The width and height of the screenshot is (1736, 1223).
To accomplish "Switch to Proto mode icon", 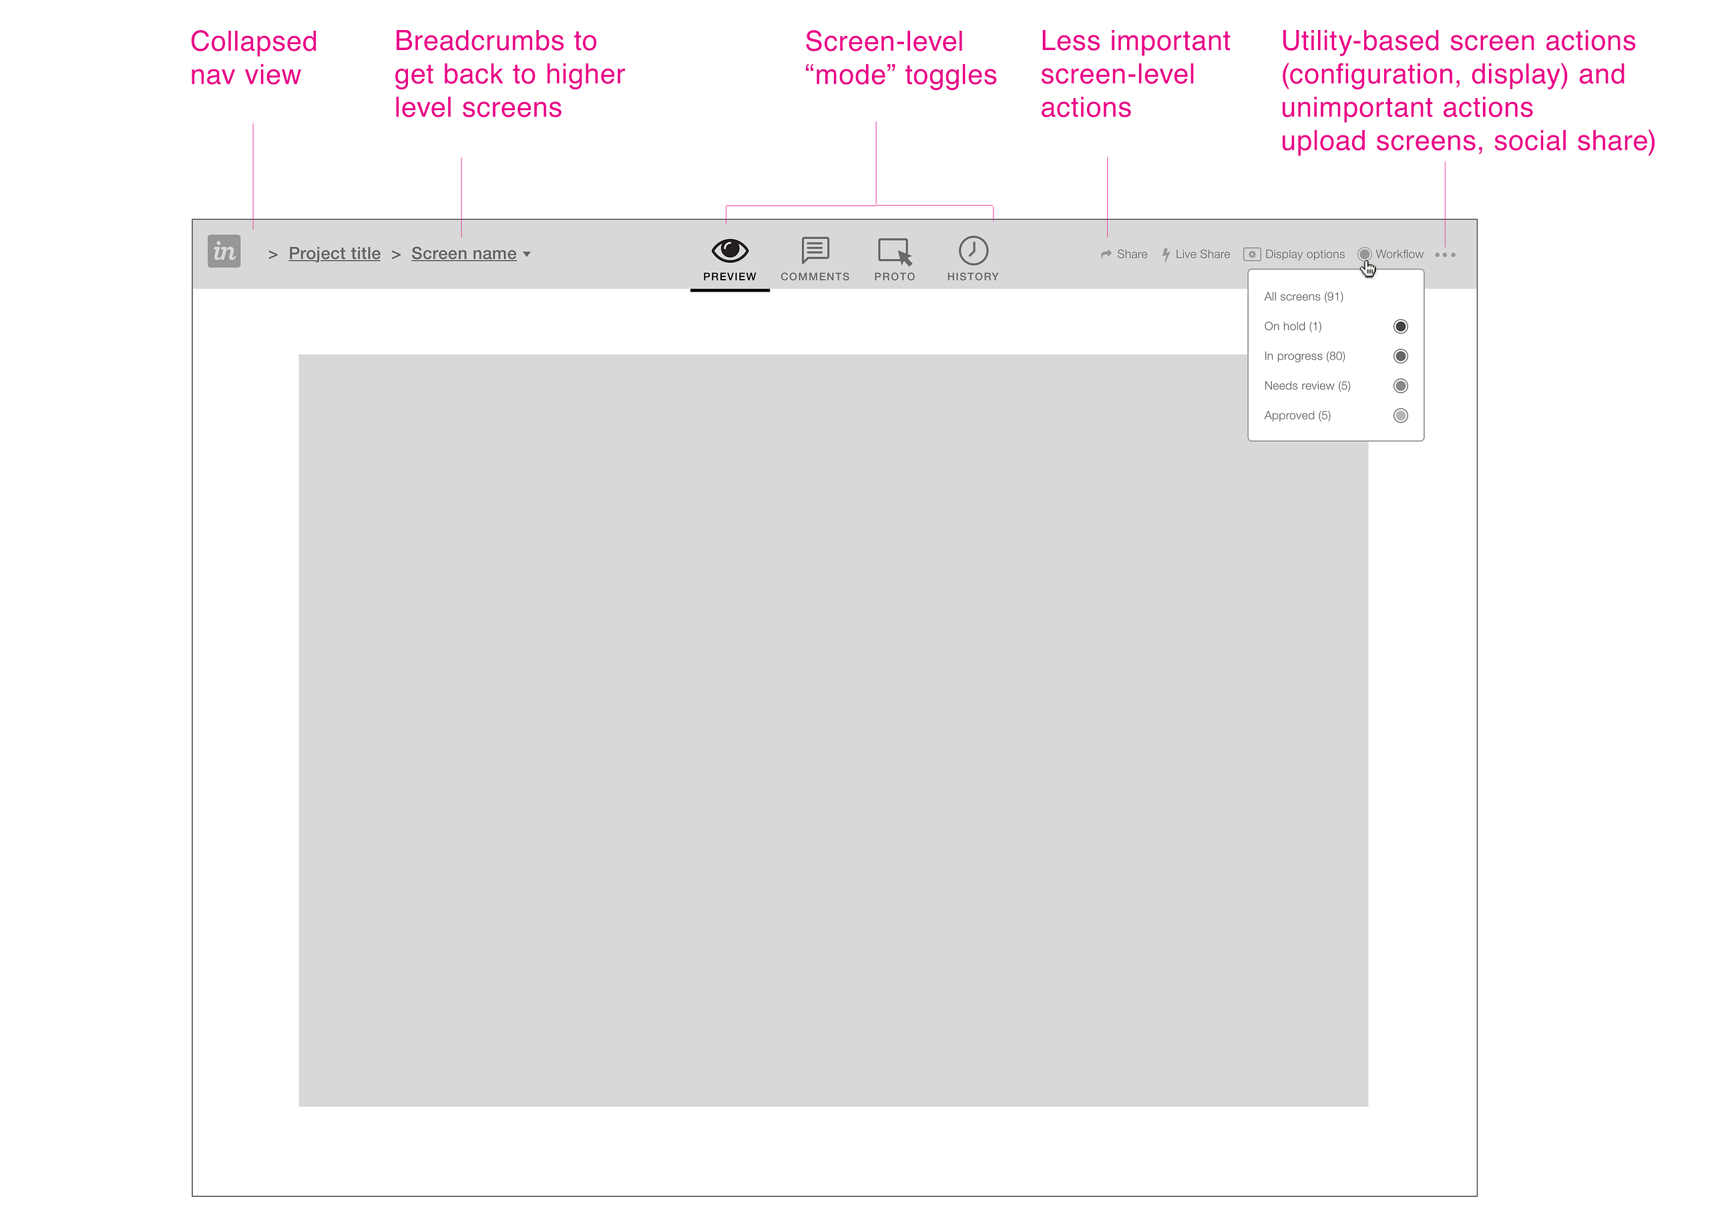I will 895,251.
